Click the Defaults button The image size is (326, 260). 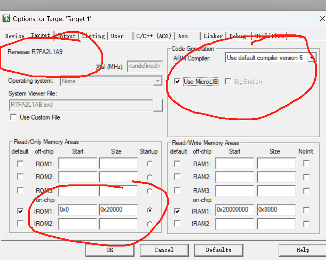(219, 250)
